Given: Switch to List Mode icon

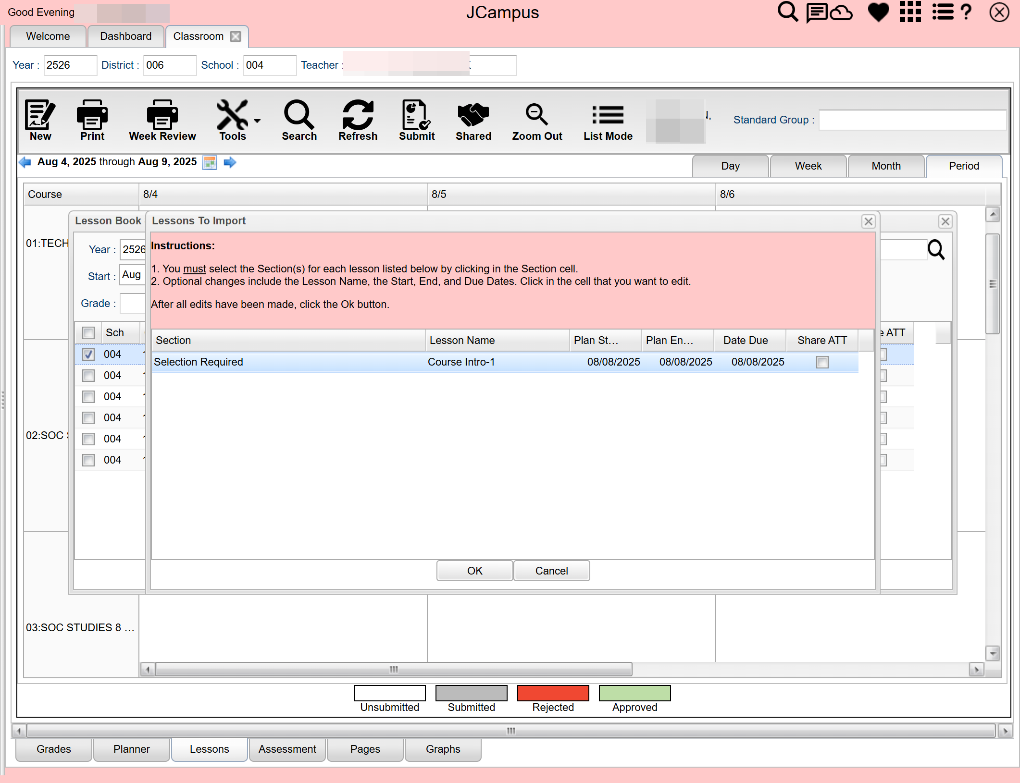Looking at the screenshot, I should [608, 115].
